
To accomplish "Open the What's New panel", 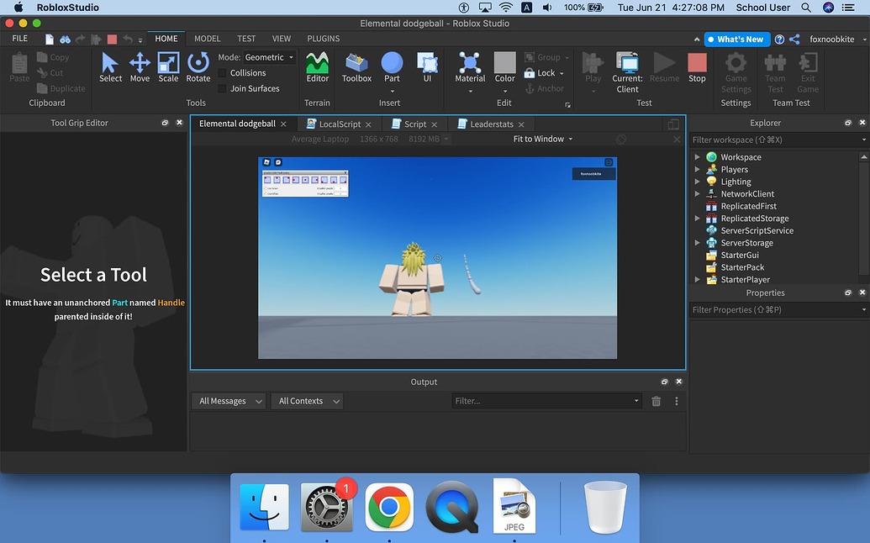I will pyautogui.click(x=736, y=39).
